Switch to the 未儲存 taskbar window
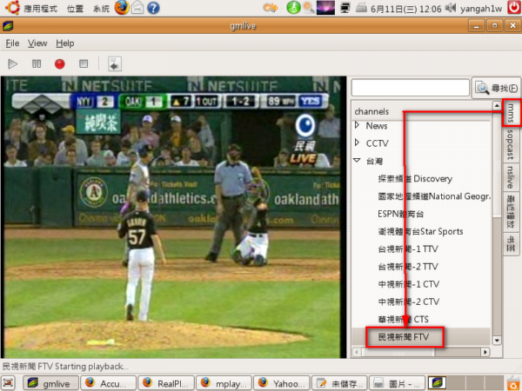Screen dimensions: 522x391 coord(339,383)
